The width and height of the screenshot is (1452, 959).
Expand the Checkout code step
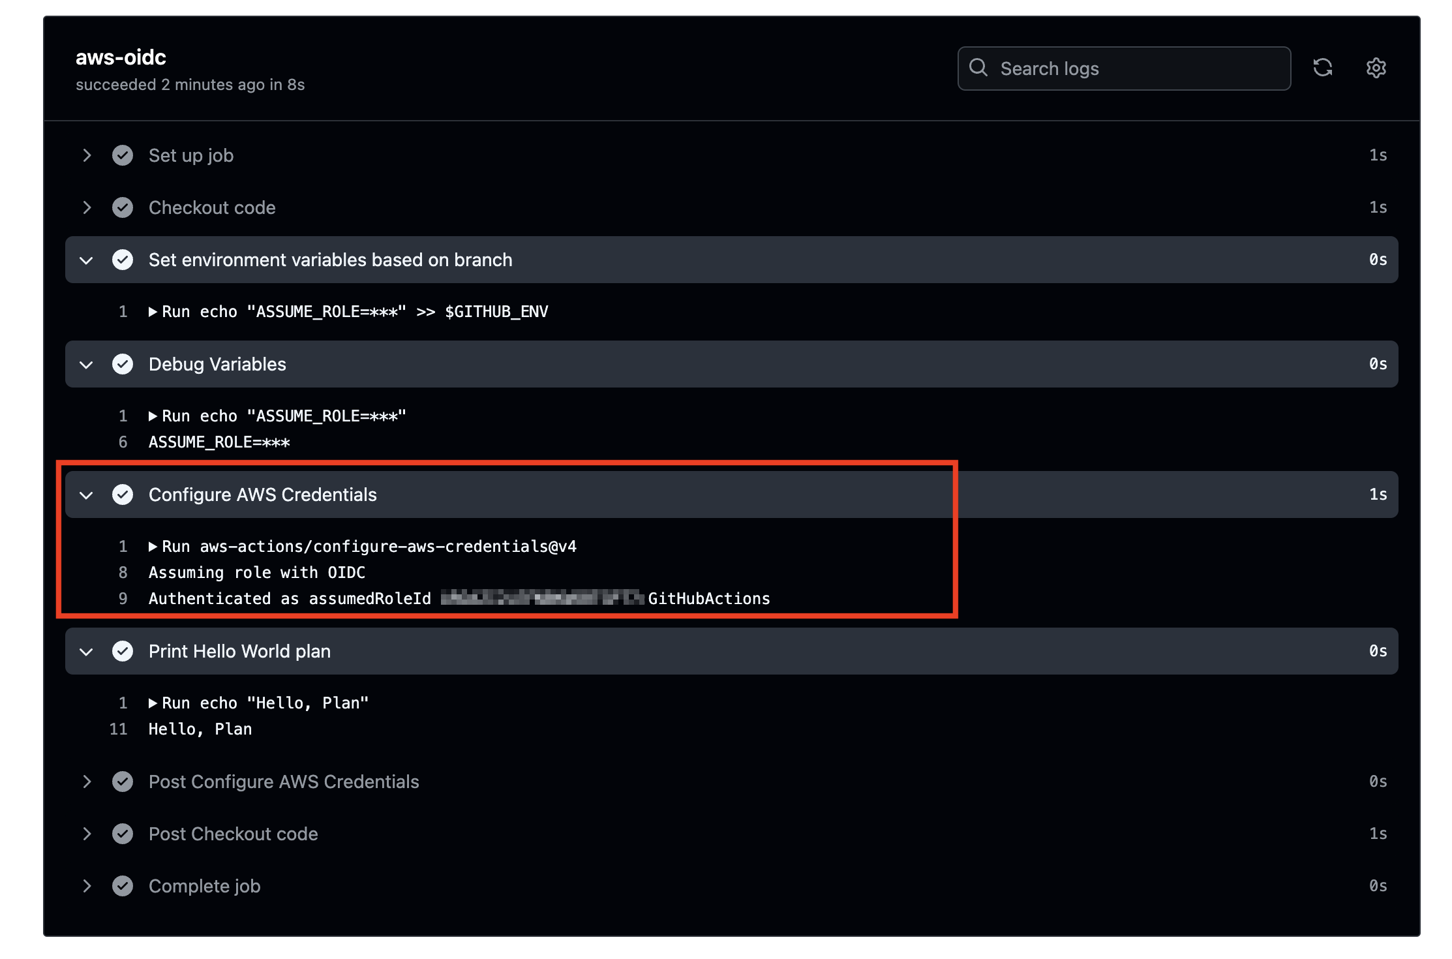click(x=87, y=207)
